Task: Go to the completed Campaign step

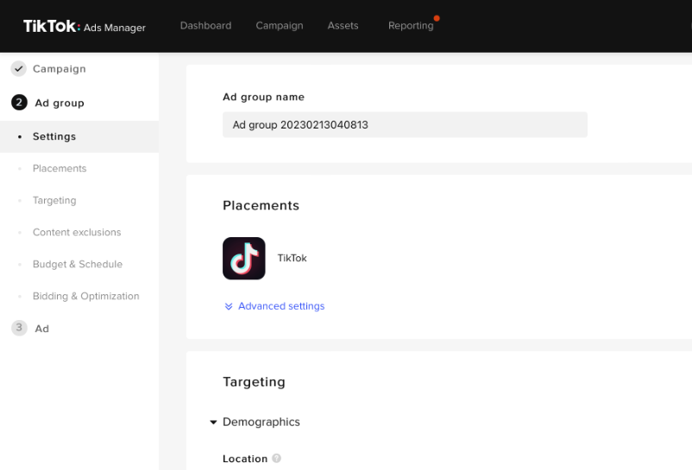Action: [x=60, y=69]
